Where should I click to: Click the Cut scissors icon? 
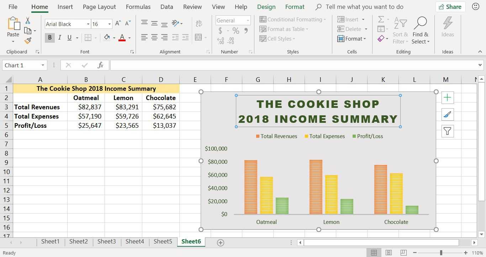click(28, 21)
